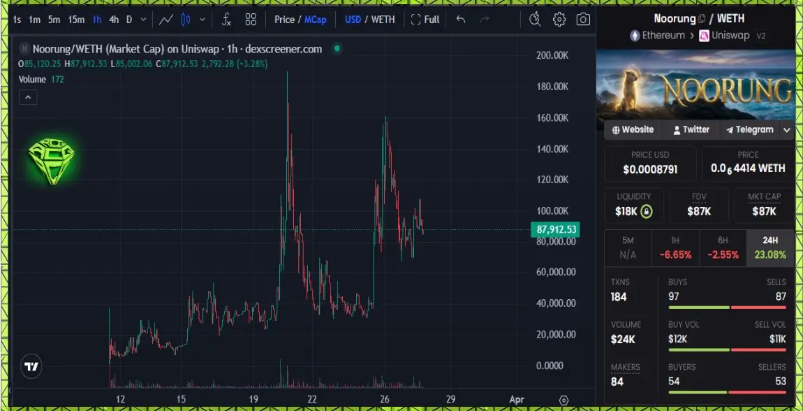Open chart settings gear icon
803x411 pixels.
pyautogui.click(x=559, y=20)
